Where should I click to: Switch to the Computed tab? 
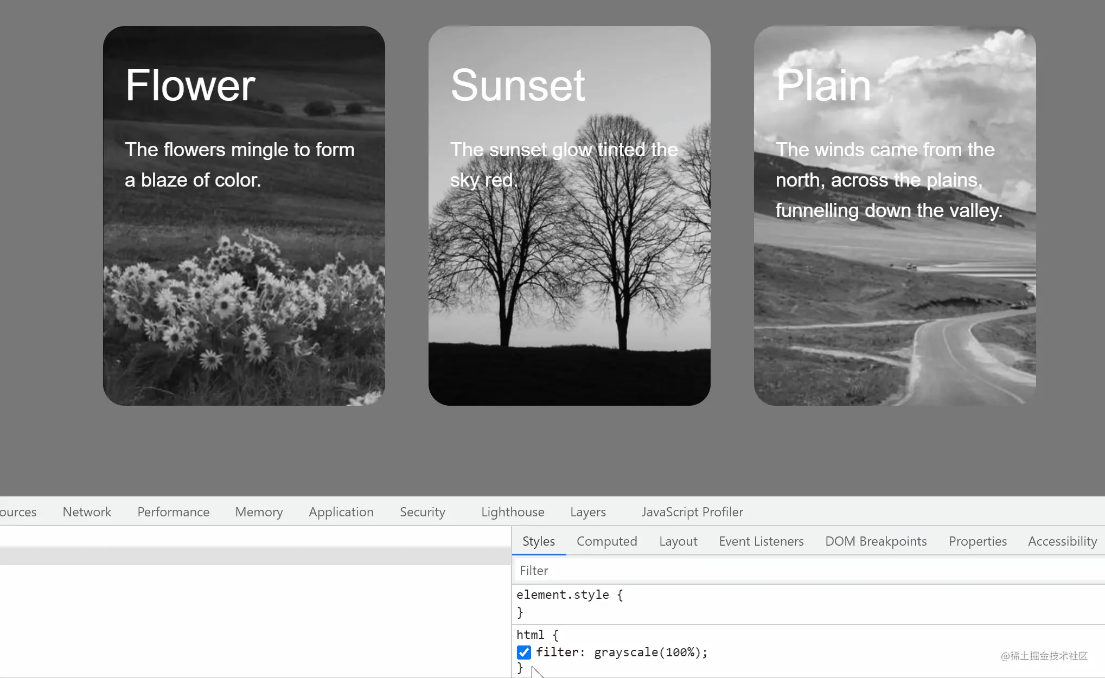[x=607, y=541]
